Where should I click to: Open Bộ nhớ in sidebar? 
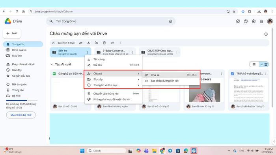(13, 96)
